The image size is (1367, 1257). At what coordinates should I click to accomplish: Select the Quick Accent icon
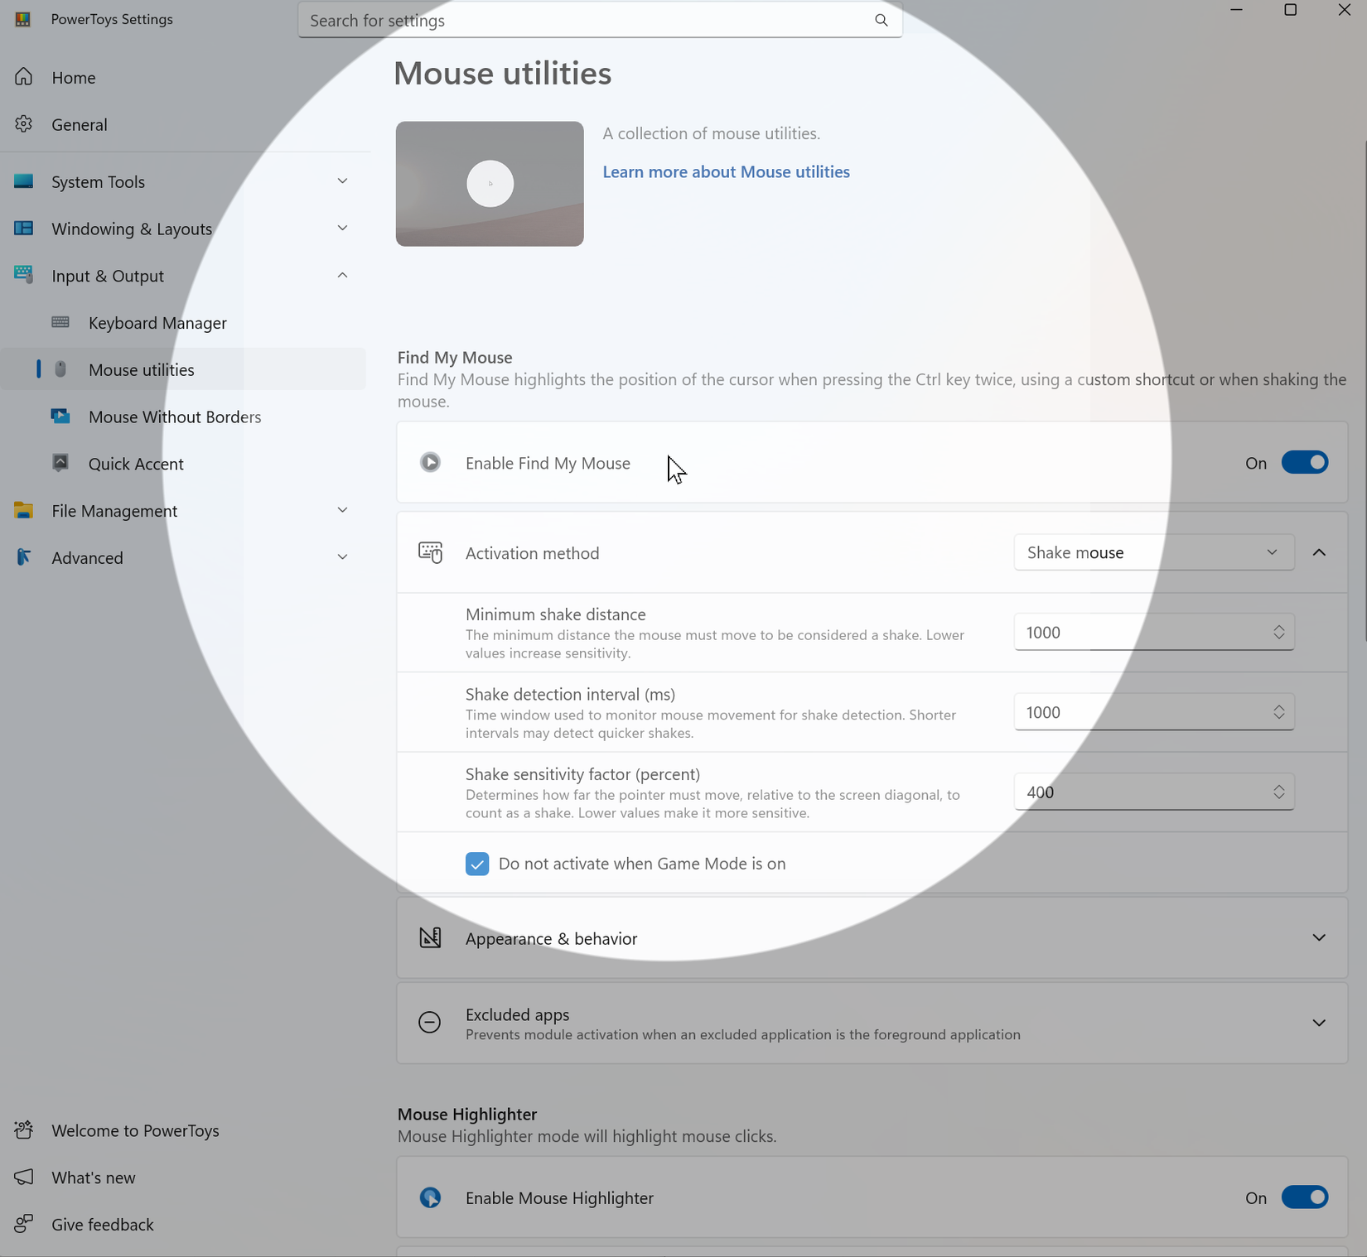click(x=60, y=464)
